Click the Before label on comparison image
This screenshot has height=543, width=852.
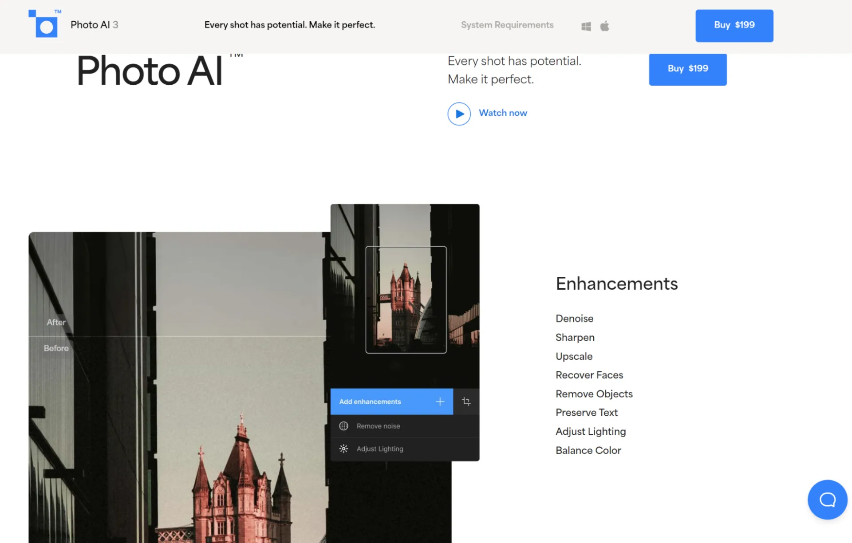coord(56,348)
